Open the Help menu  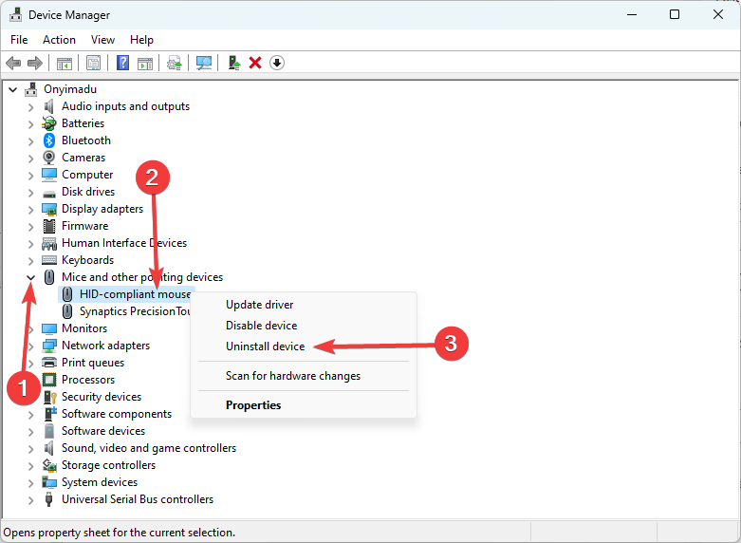pyautogui.click(x=141, y=40)
